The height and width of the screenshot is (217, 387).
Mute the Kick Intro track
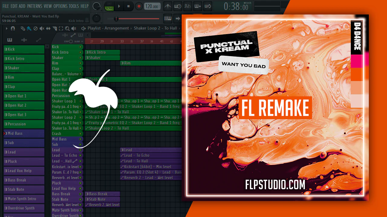tap(80, 52)
